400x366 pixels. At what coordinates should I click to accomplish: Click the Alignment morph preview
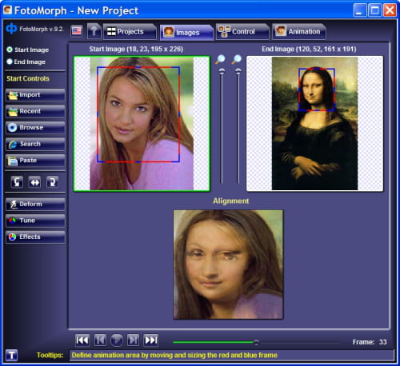click(228, 265)
